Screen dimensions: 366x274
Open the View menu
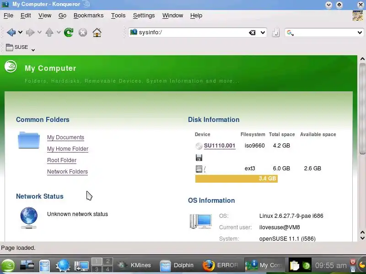tap(45, 16)
